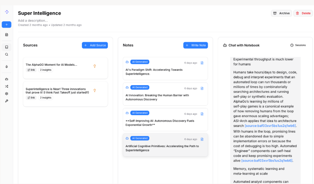Archive the Super Intelligence notebook
This screenshot has height=184, width=314.
pos(281,13)
